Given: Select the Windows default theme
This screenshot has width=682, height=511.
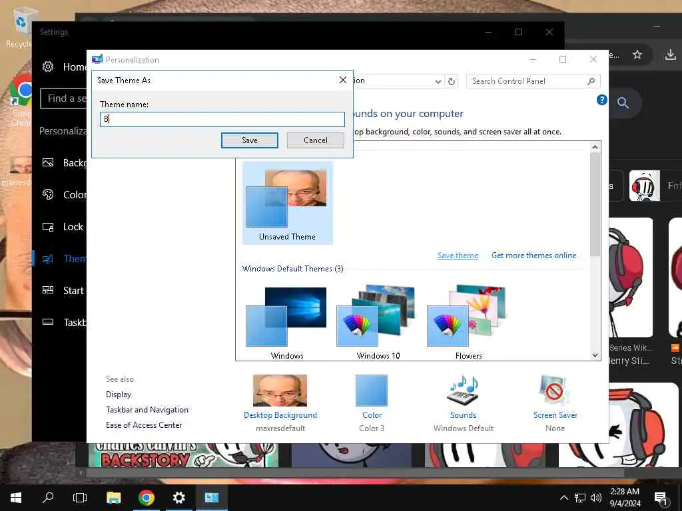Looking at the screenshot, I should pos(286,322).
